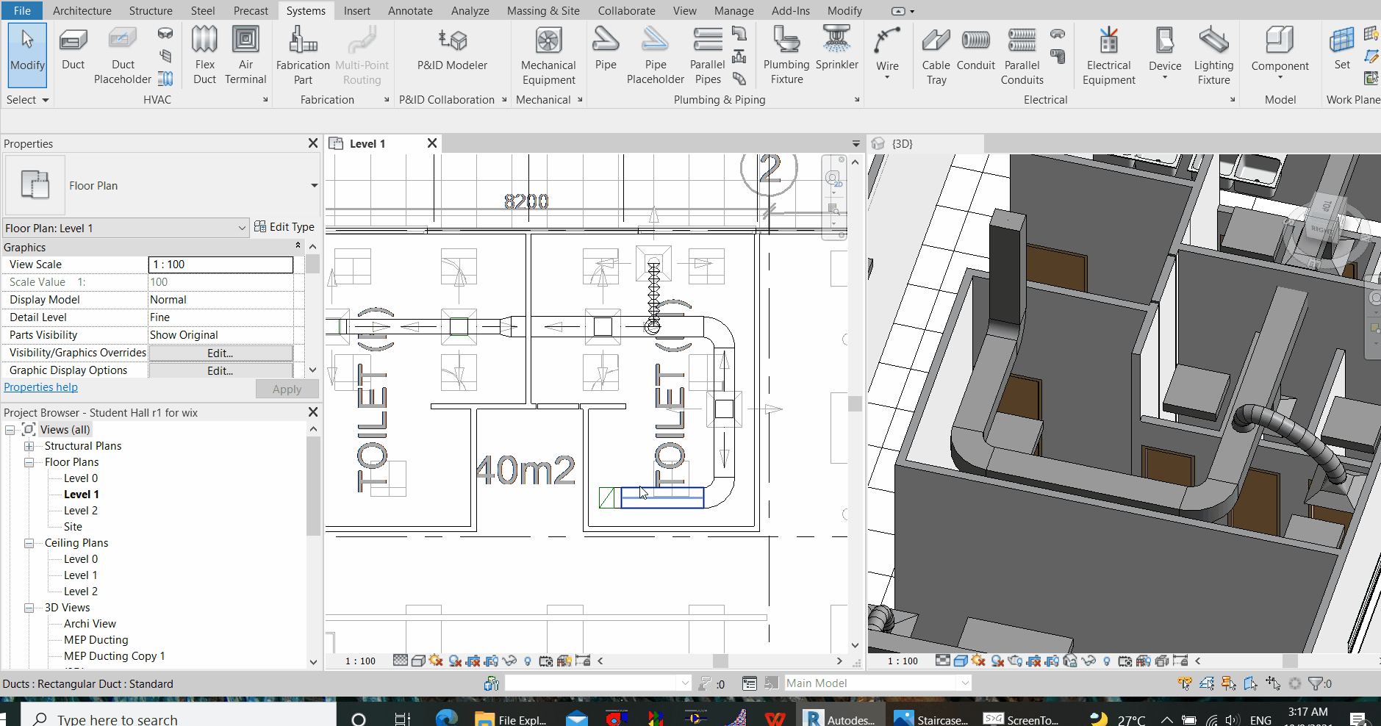Toggle Select Pinned Elements in status bar
The image size is (1381, 726).
point(1229,683)
